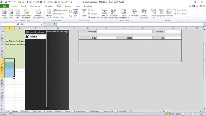Open the File tab
Image resolution: width=206 pixels, height=116 pixels.
[x=5, y=6]
